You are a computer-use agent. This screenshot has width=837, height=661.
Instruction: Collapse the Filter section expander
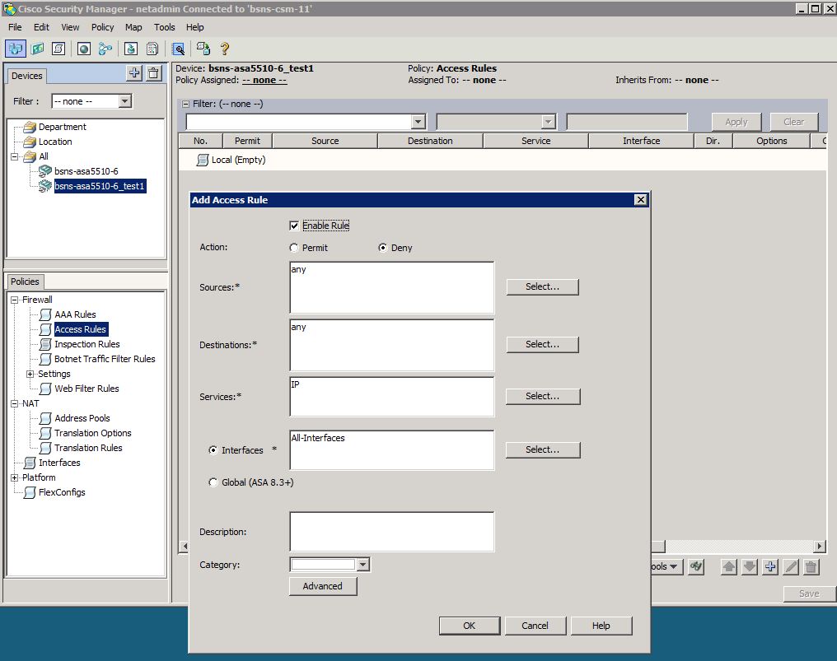click(x=185, y=104)
